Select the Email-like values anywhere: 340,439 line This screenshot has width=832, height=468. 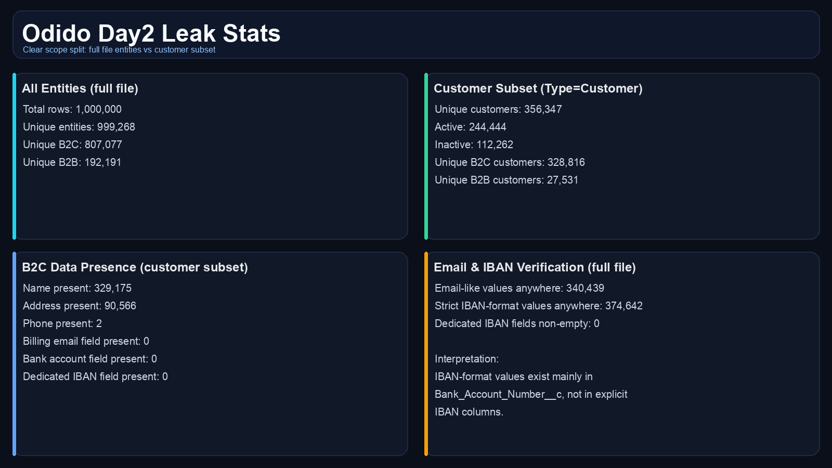coord(519,288)
